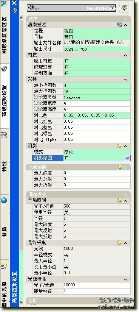Image resolution: width=139 pixels, height=312 pixels.
Task: Select the 高级渲染设置 side tab
Action: pyautogui.click(x=5, y=96)
